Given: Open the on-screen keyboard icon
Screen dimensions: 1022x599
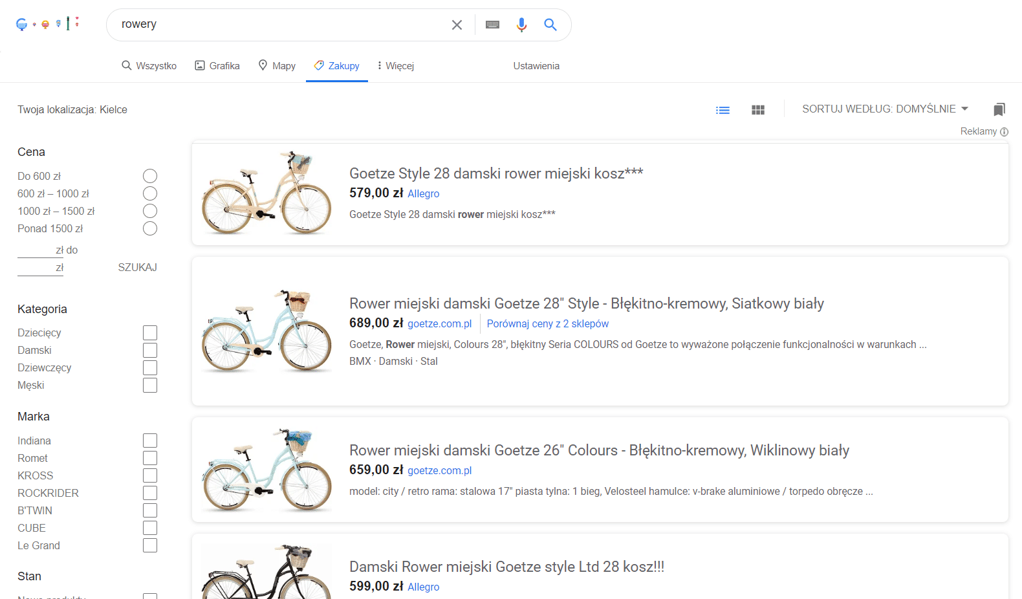Looking at the screenshot, I should [x=492, y=25].
